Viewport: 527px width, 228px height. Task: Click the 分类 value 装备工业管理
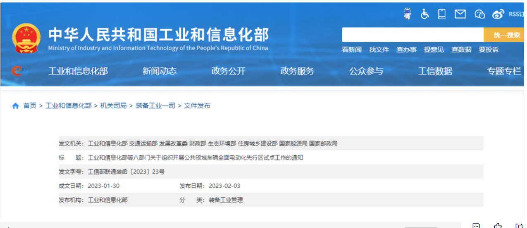coord(226,200)
